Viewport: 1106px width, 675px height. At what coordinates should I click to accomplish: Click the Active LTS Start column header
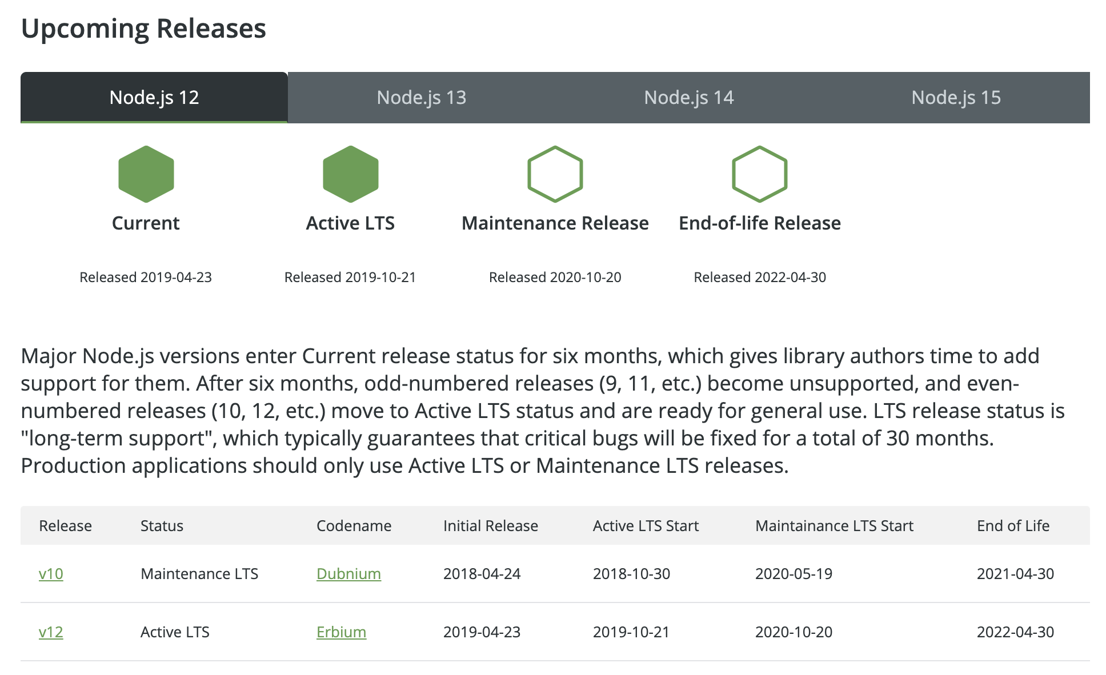pos(646,525)
